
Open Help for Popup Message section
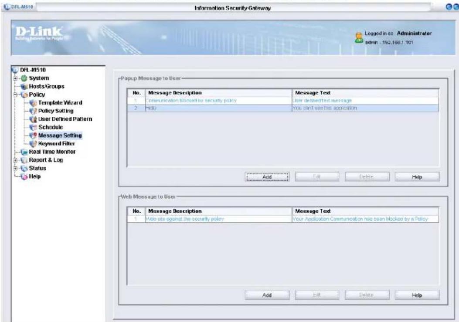[x=417, y=177]
